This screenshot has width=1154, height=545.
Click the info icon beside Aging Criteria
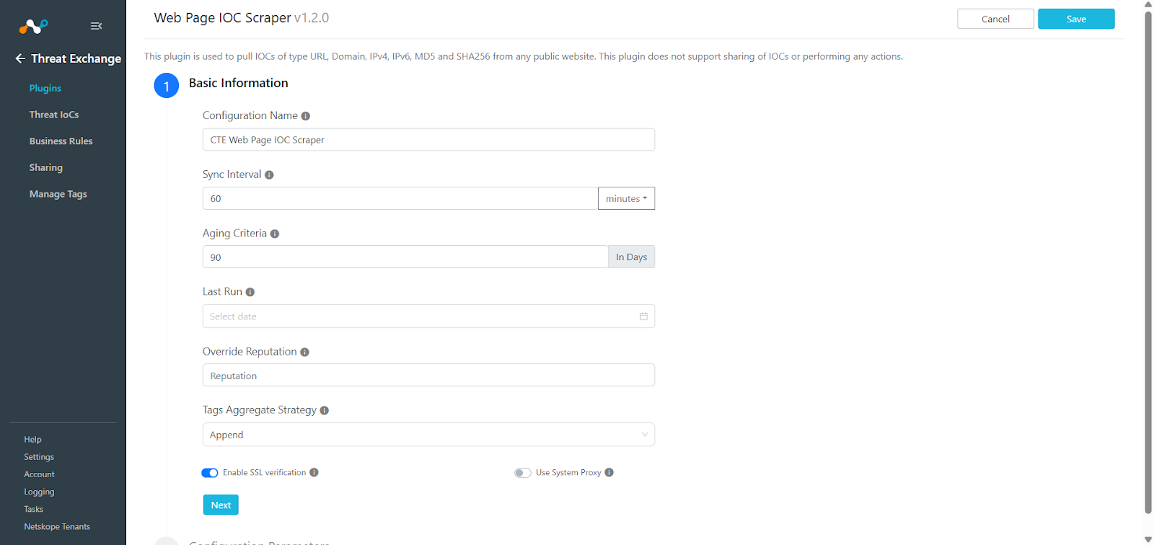(275, 234)
